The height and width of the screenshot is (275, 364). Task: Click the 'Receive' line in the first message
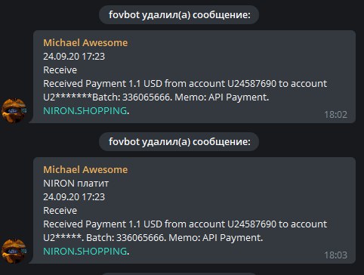point(60,70)
